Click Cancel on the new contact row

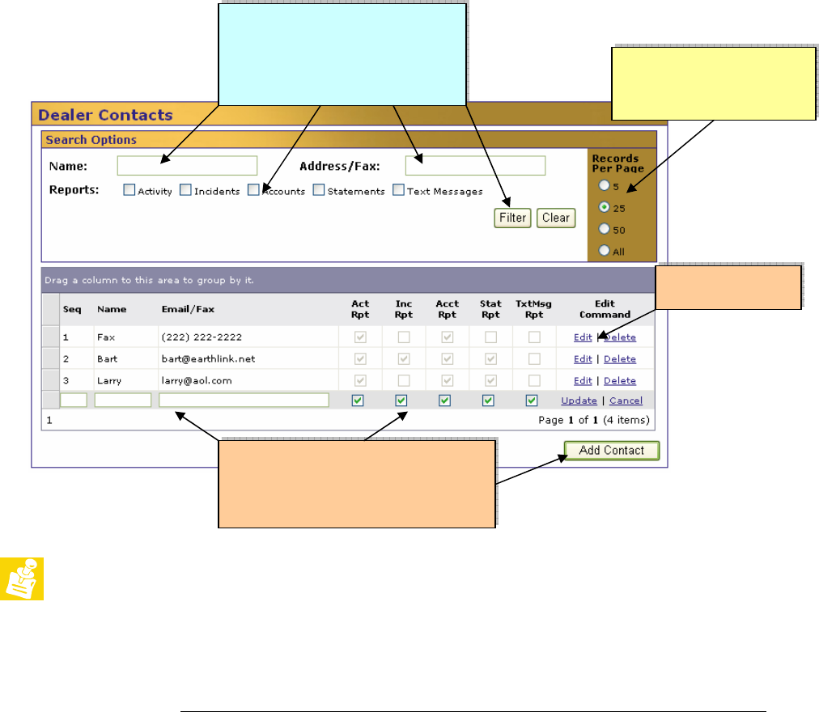[626, 400]
